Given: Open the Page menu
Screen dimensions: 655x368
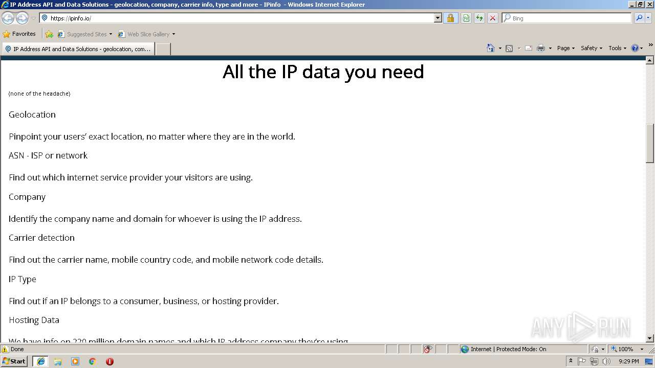Looking at the screenshot, I should point(566,48).
